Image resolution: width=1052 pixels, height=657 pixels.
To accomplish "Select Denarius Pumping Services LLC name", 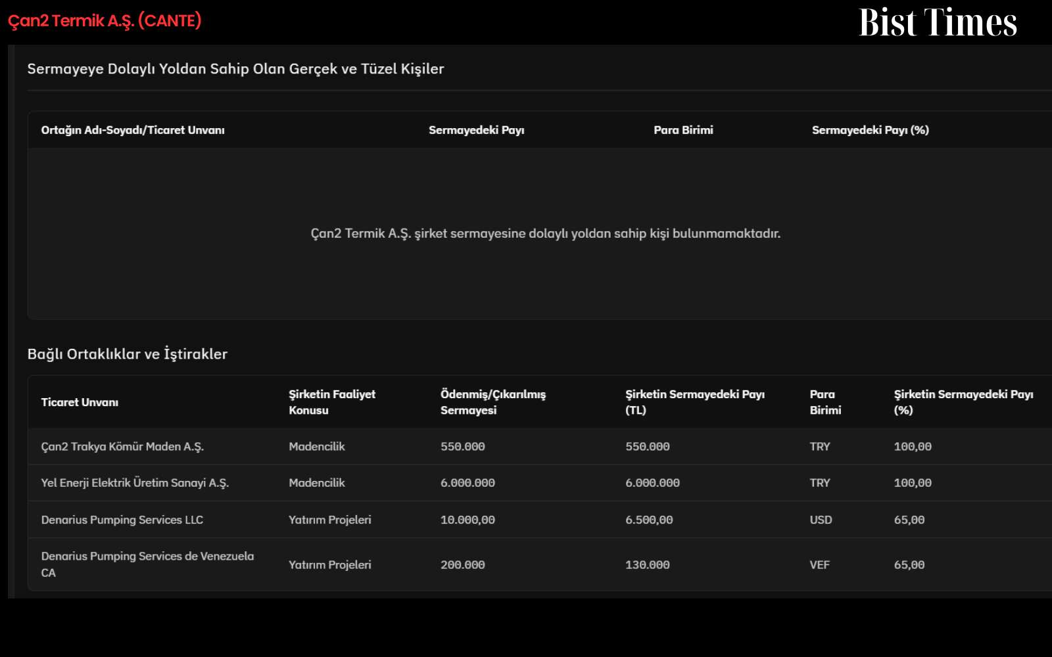I will coord(122,520).
